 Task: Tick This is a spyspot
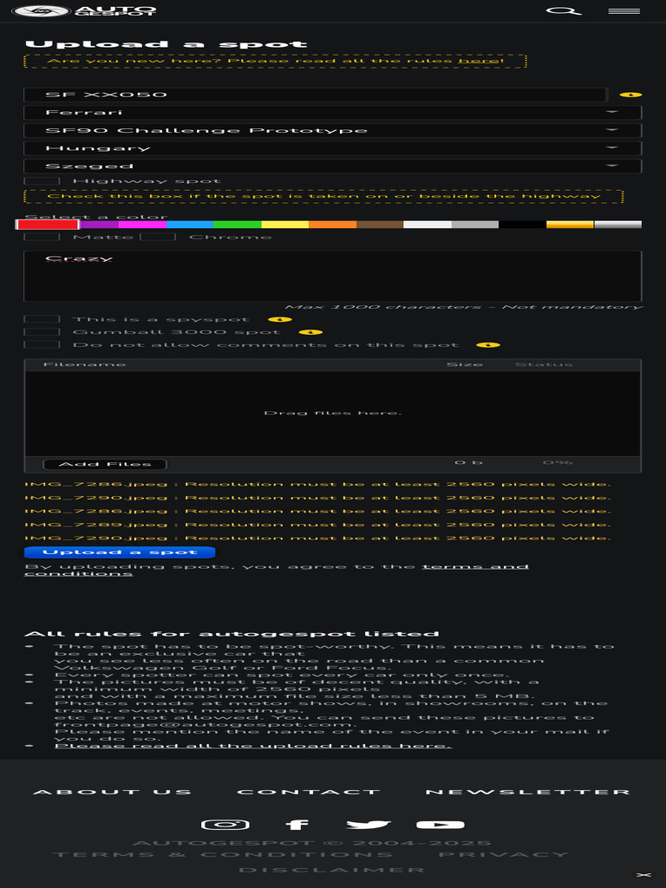[x=42, y=319]
